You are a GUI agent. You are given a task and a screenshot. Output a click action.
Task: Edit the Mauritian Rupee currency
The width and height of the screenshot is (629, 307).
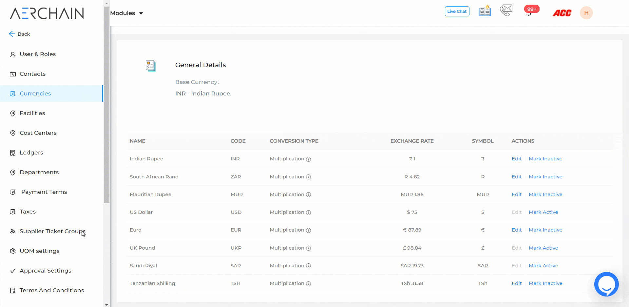pyautogui.click(x=517, y=194)
